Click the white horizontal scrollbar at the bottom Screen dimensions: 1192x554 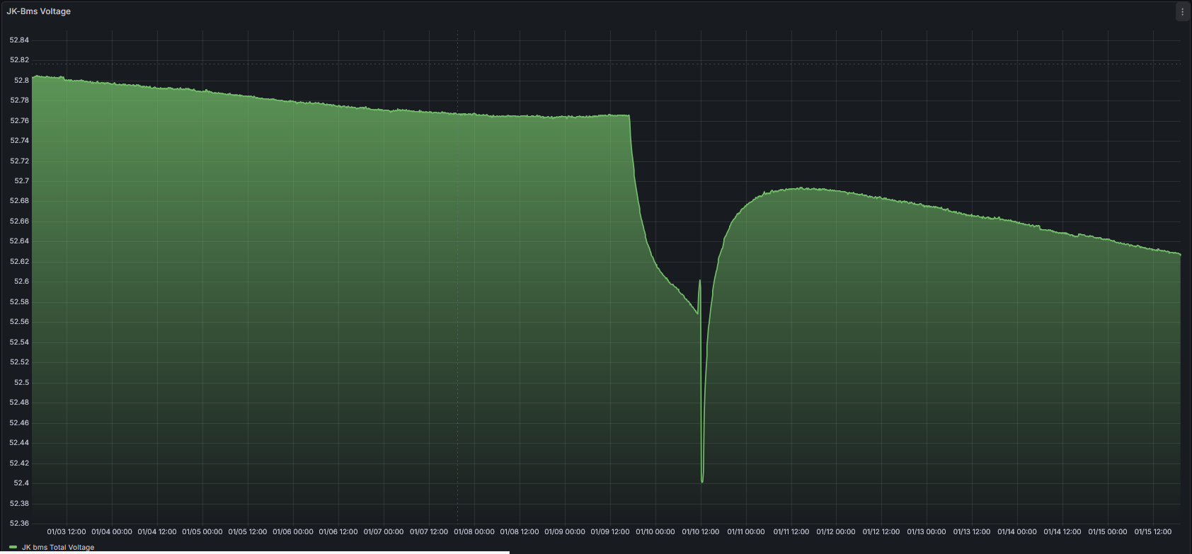coord(255,552)
